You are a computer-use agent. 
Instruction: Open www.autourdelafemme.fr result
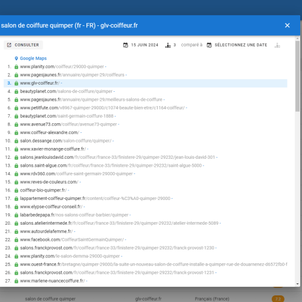(47, 232)
